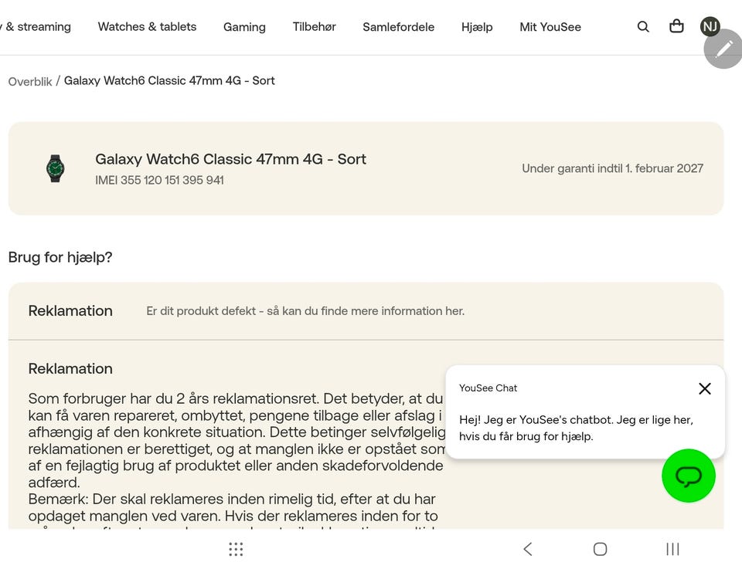The height and width of the screenshot is (569, 742).
Task: Open the shopping basket icon
Action: click(676, 26)
